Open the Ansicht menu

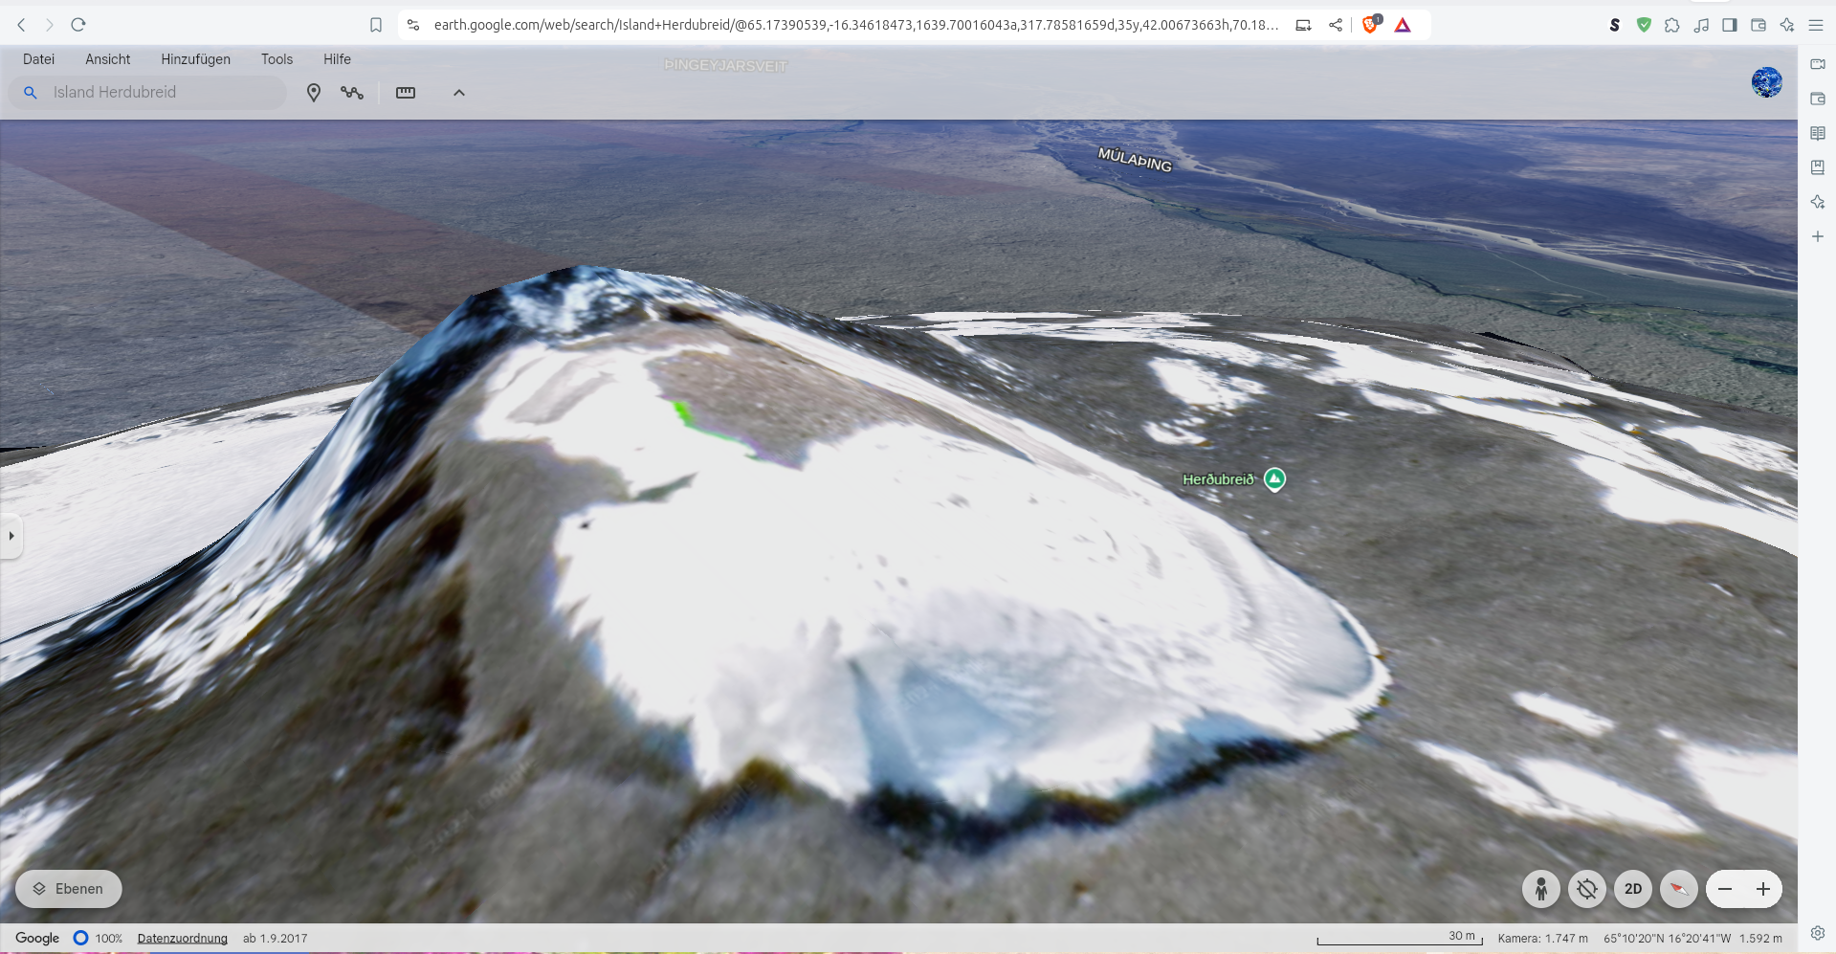[107, 59]
